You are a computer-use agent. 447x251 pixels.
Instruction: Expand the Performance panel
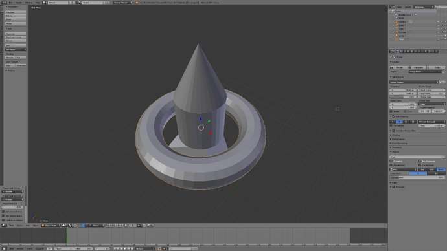(397, 139)
